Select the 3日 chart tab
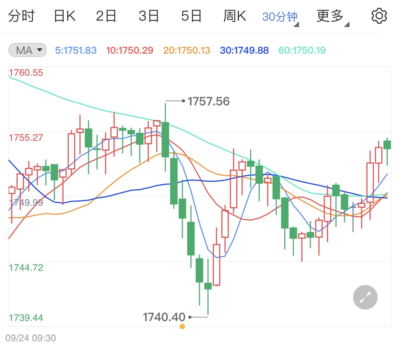The width and height of the screenshot is (400, 344). [149, 16]
